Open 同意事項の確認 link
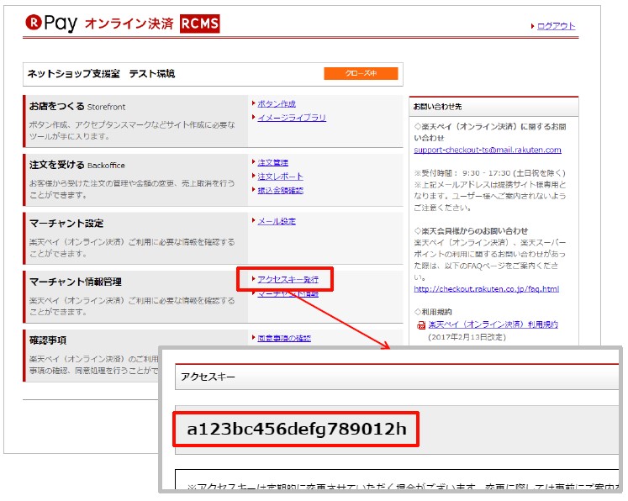Viewport: 628px width, 501px height. pos(284,338)
